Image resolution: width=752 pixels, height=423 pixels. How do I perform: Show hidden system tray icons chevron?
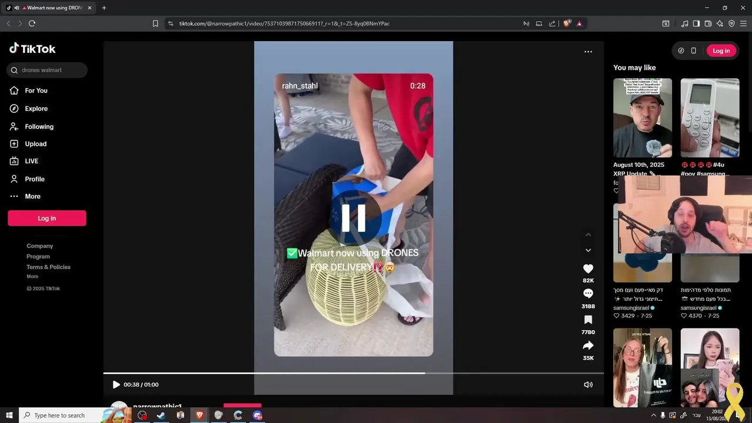click(653, 415)
